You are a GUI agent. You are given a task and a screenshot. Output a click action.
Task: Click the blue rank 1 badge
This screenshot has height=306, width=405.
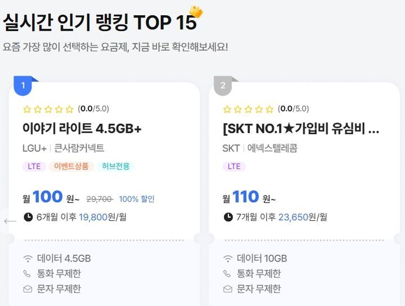[x=23, y=86]
